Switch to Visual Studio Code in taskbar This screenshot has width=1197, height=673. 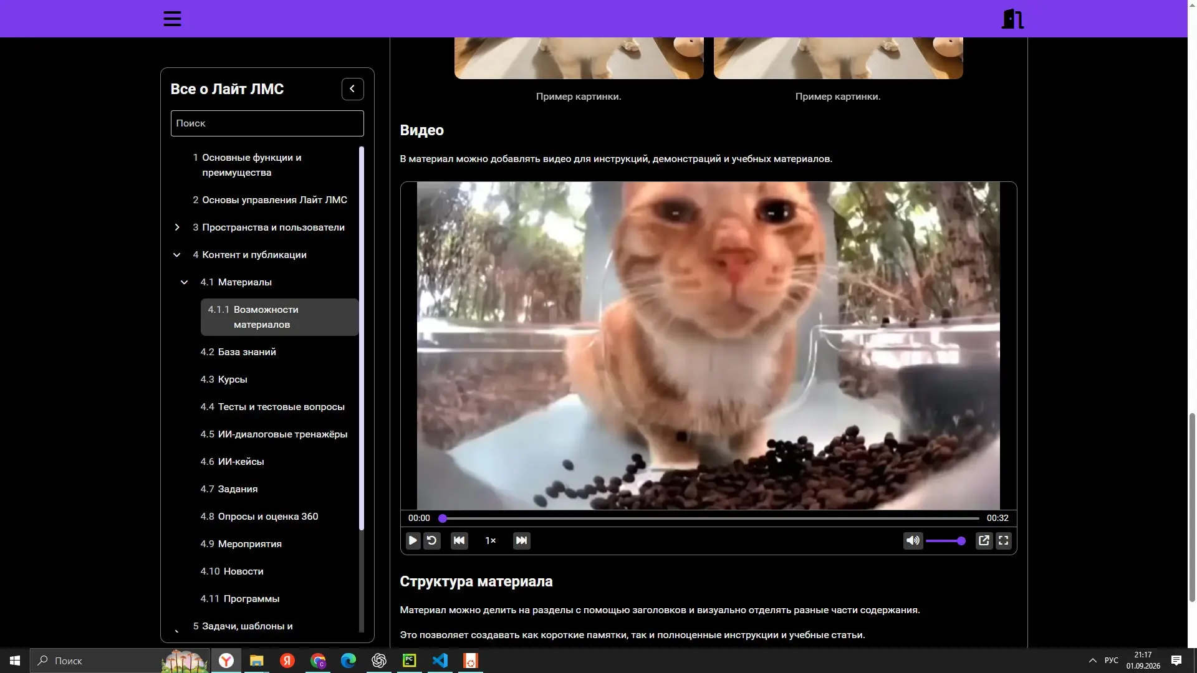click(440, 661)
